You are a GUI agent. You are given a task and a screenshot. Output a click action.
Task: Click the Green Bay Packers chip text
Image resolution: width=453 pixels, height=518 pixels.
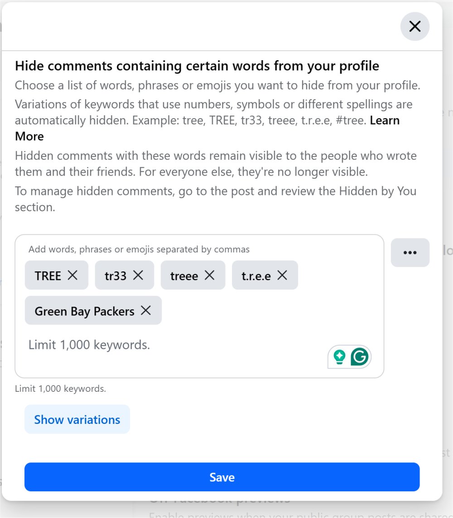(84, 311)
